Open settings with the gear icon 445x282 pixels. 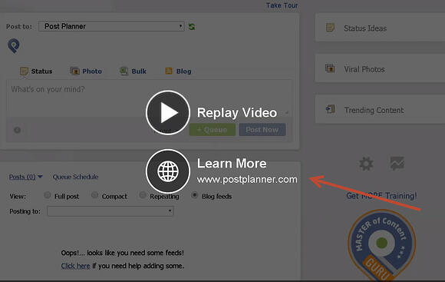(366, 164)
